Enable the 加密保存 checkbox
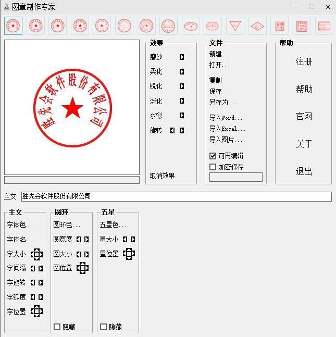336x337 pixels. point(213,167)
